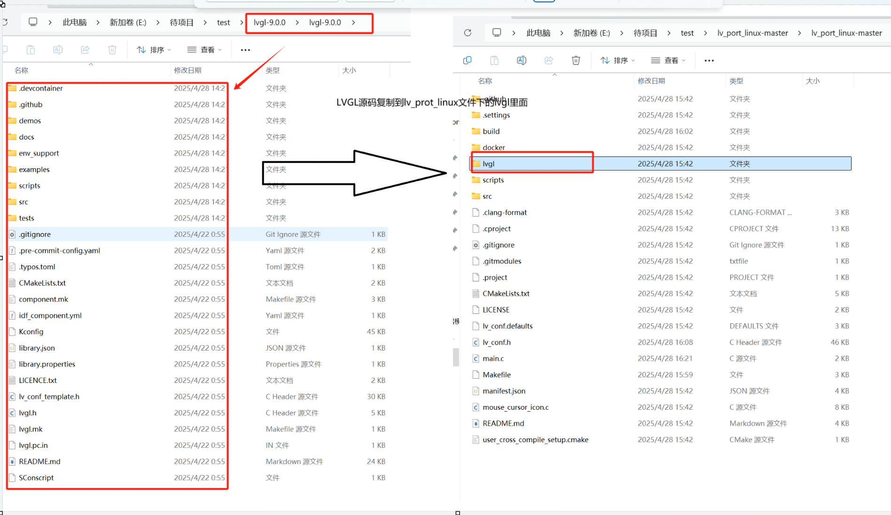
Task: Refresh the right window file list
Action: 468,32
